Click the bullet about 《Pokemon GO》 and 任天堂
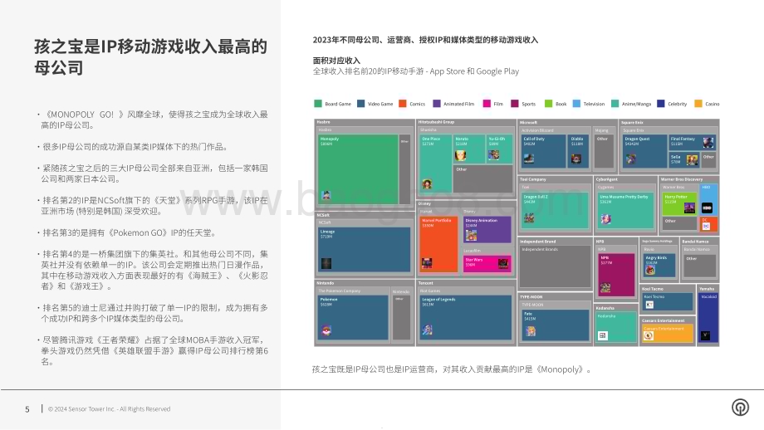764x430 pixels. (127, 232)
